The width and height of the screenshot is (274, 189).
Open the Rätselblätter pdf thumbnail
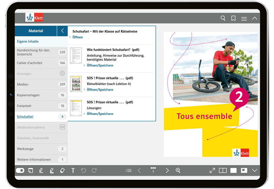click(x=76, y=84)
